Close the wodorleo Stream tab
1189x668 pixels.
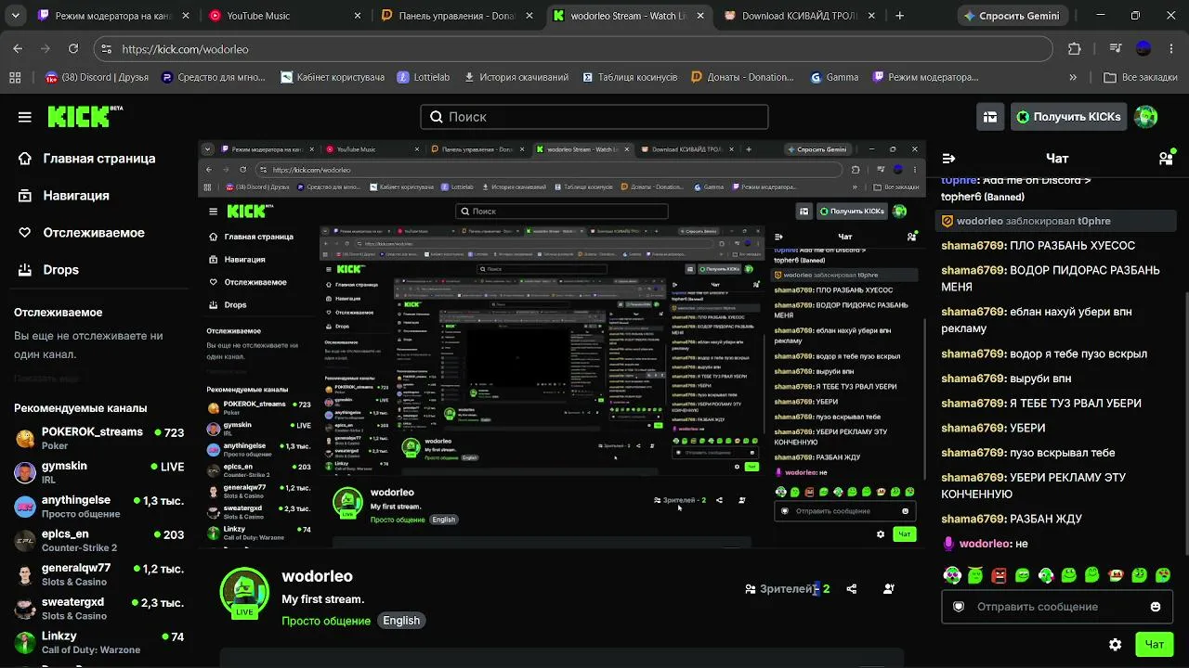pos(699,16)
